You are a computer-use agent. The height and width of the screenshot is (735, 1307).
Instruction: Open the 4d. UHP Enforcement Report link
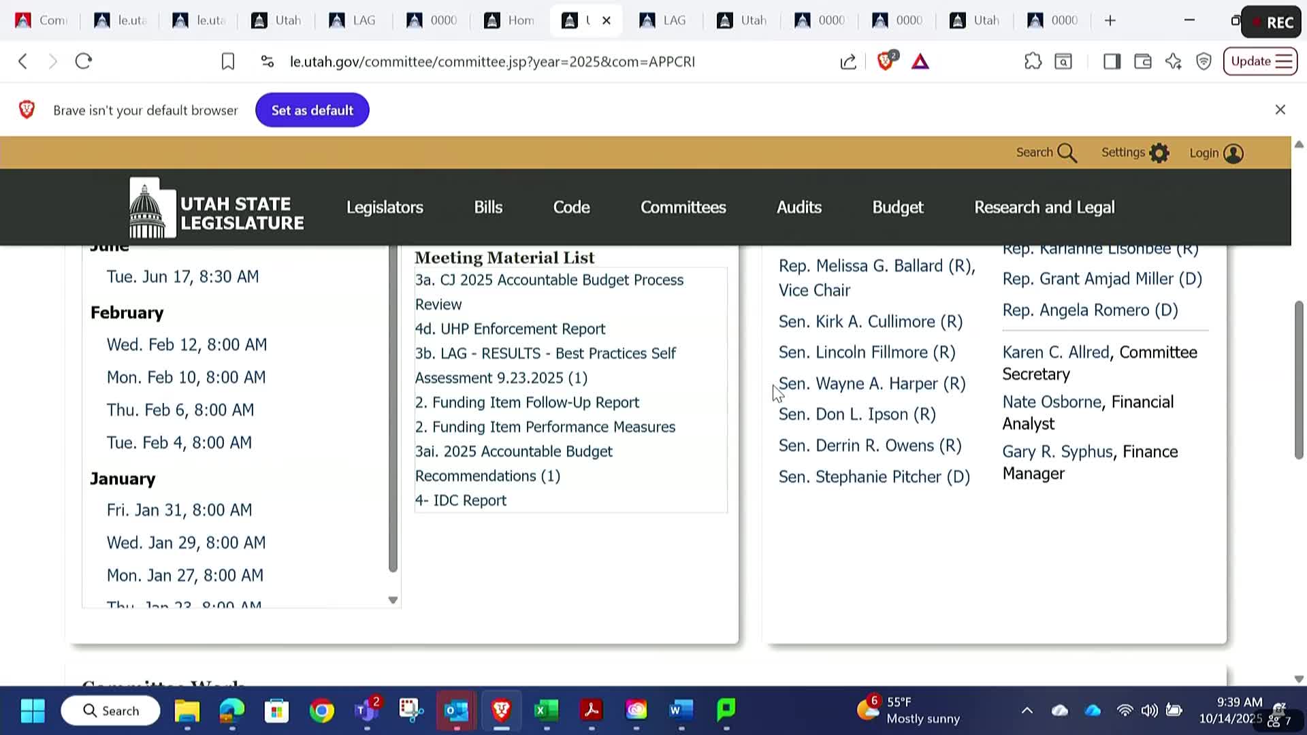pos(510,329)
